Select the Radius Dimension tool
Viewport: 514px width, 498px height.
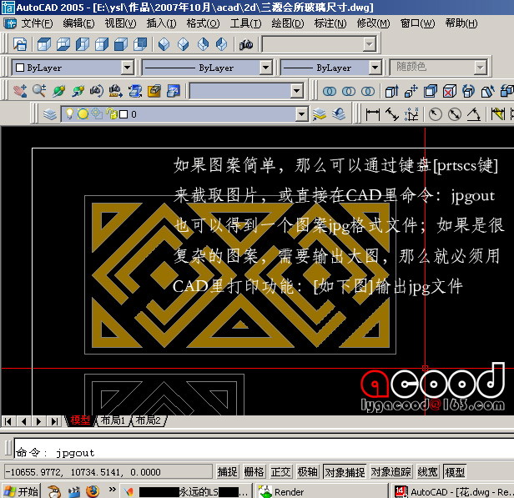tap(436, 114)
